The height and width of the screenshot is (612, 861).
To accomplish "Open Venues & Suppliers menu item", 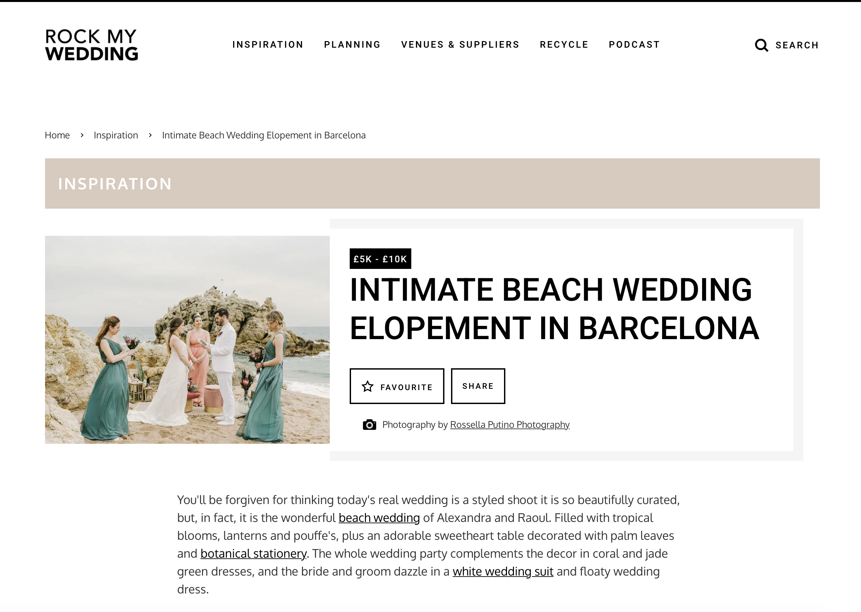I will (460, 44).
